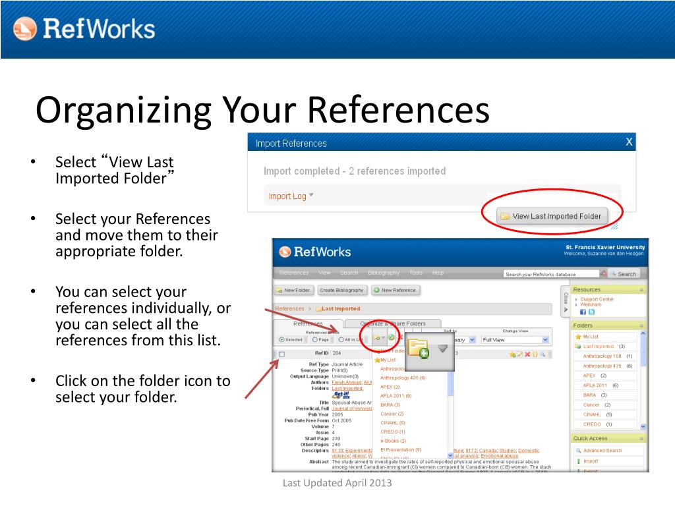
Task: Click the New Folder button
Action: point(294,291)
